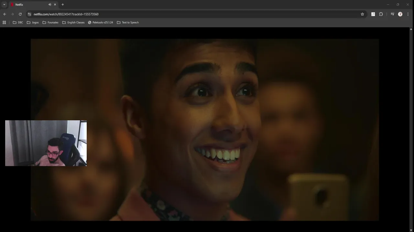The width and height of the screenshot is (414, 232).
Task: Open the English Classes bookmarks folder
Action: click(73, 23)
